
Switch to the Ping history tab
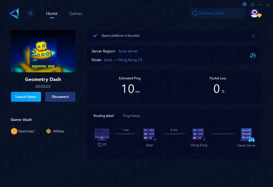pos(132,116)
